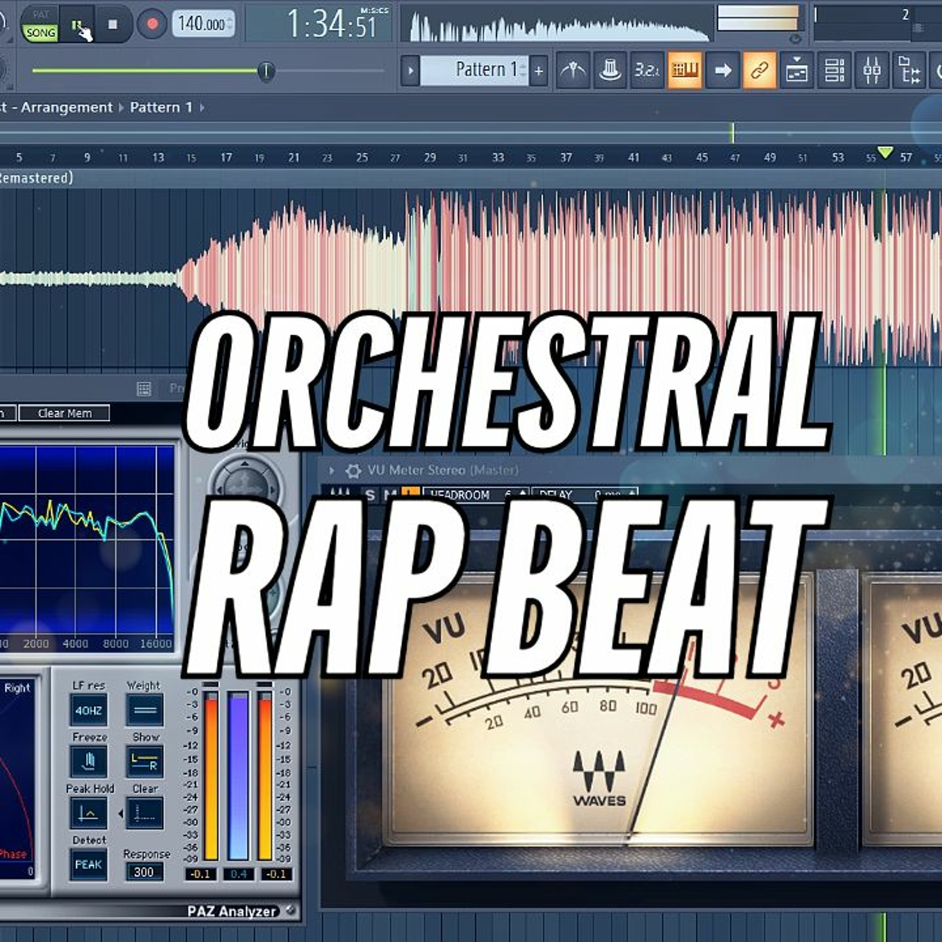Toggle the Show L/R button

point(145,761)
